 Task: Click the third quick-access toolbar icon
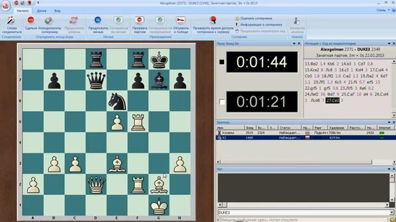pos(29,3)
